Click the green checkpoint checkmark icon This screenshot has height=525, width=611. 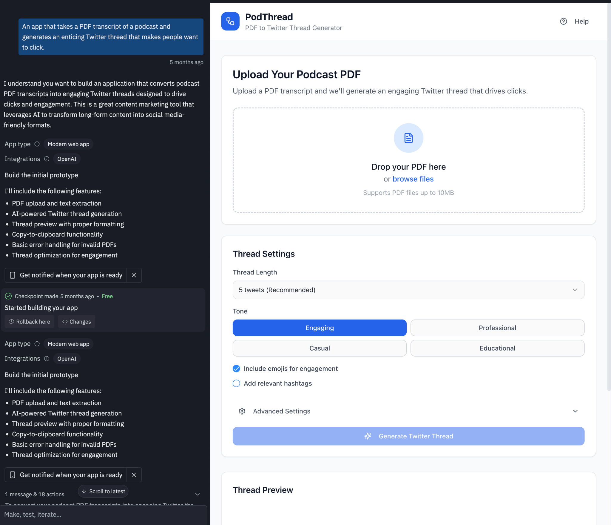[x=8, y=296]
